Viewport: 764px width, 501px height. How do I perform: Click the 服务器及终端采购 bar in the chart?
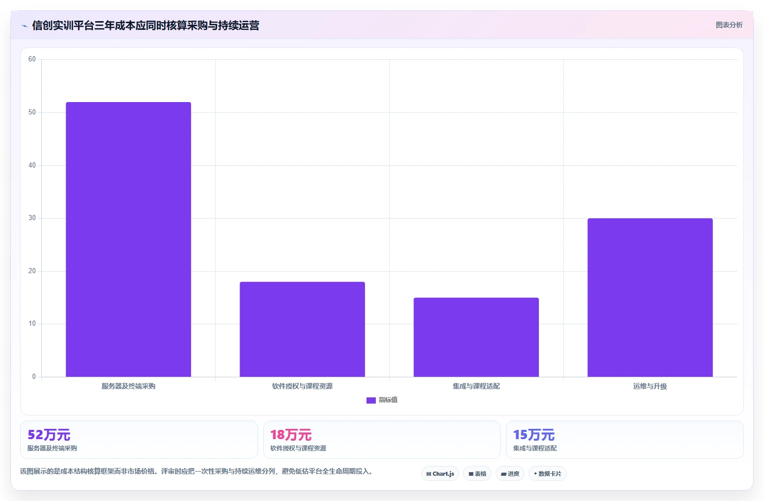[x=129, y=239]
